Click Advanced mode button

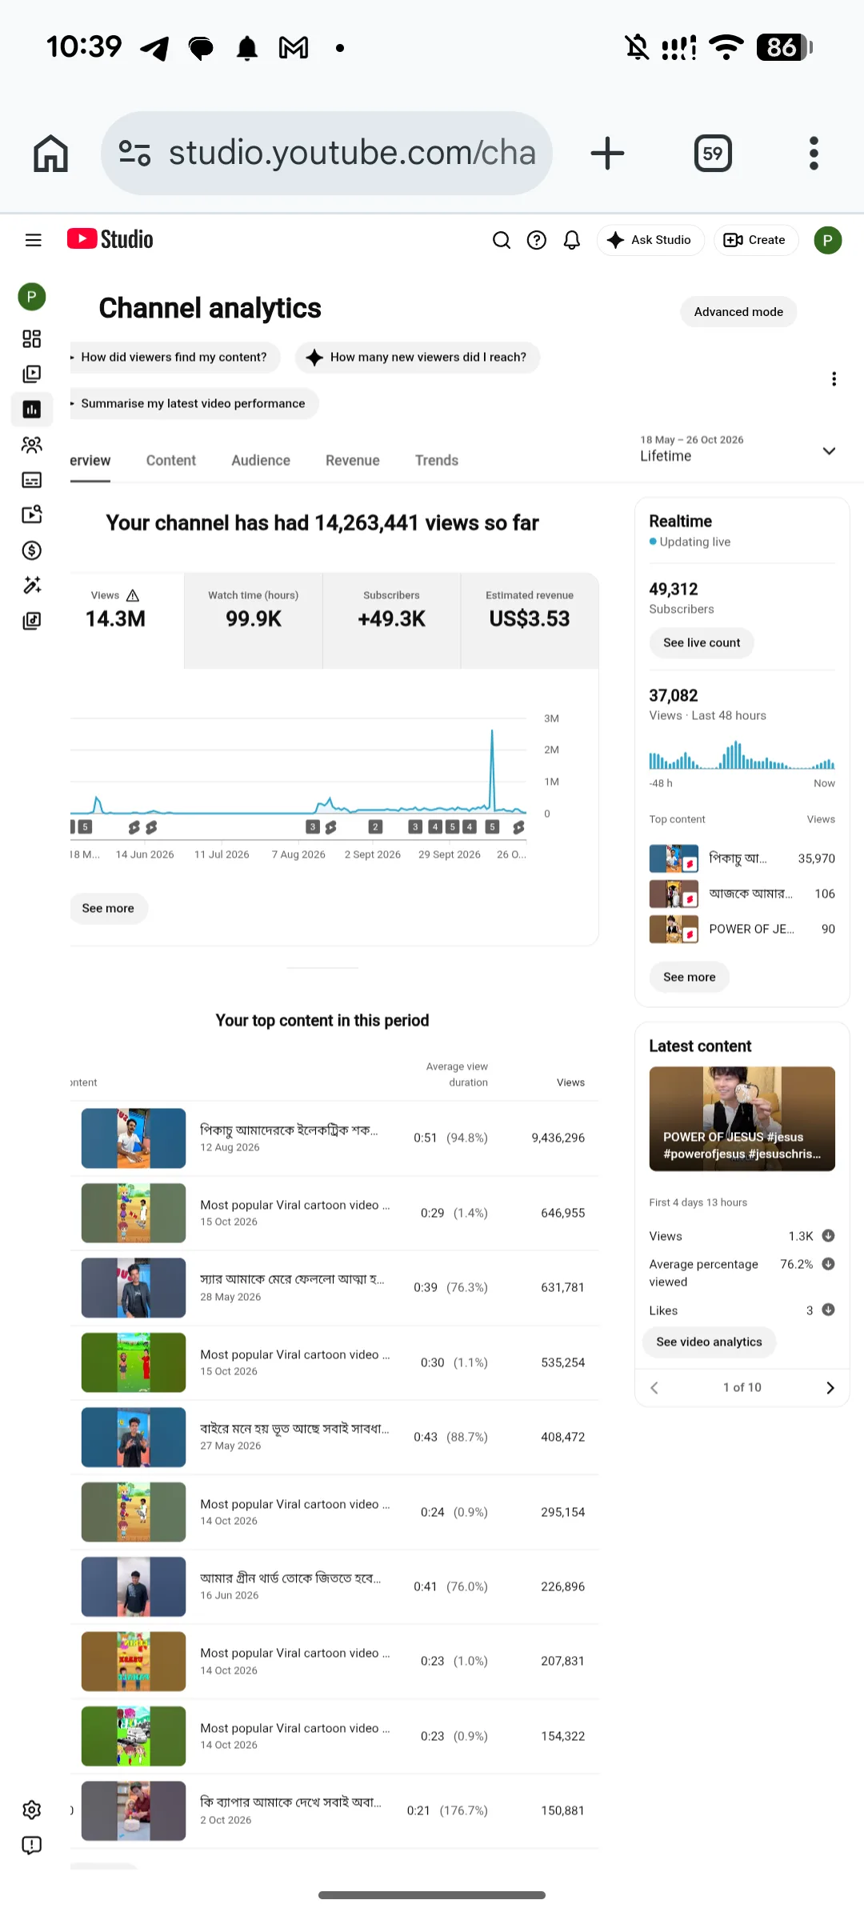738,312
